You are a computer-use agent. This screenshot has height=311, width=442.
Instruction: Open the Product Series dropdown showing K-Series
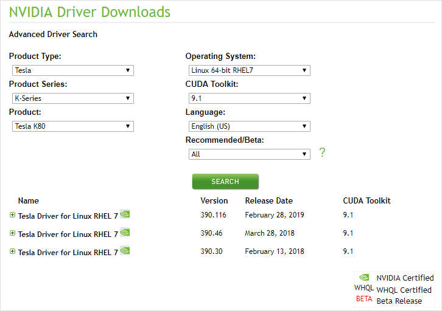point(73,98)
